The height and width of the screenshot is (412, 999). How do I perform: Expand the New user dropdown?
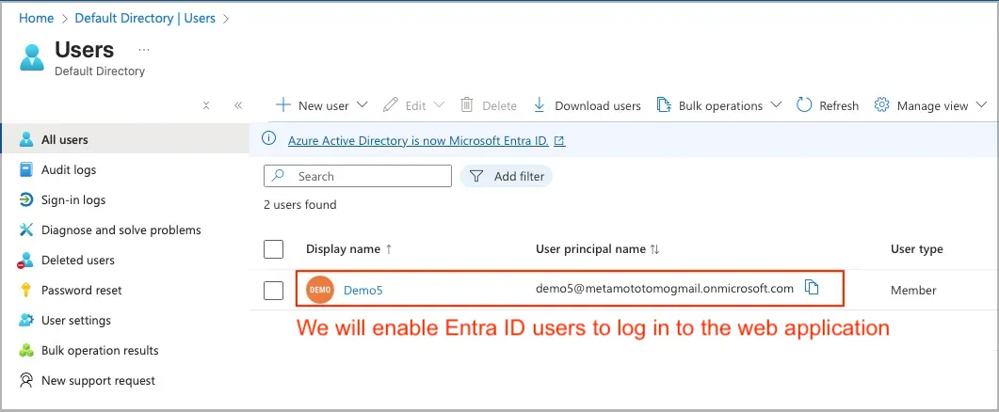click(362, 105)
